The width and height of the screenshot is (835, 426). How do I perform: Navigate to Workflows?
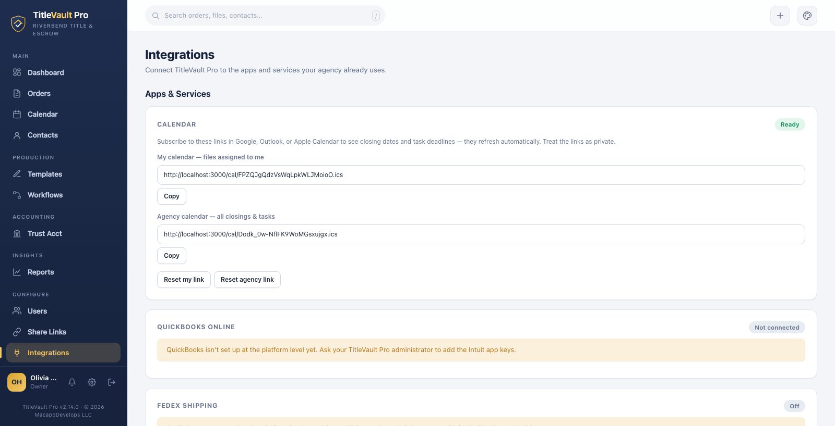(x=64, y=195)
